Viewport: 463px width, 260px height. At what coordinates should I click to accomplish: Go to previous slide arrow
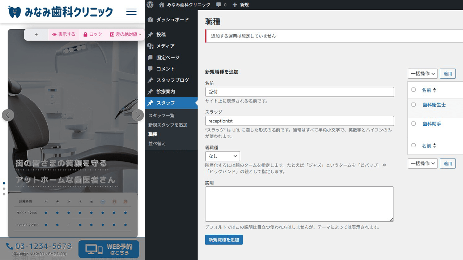8,115
